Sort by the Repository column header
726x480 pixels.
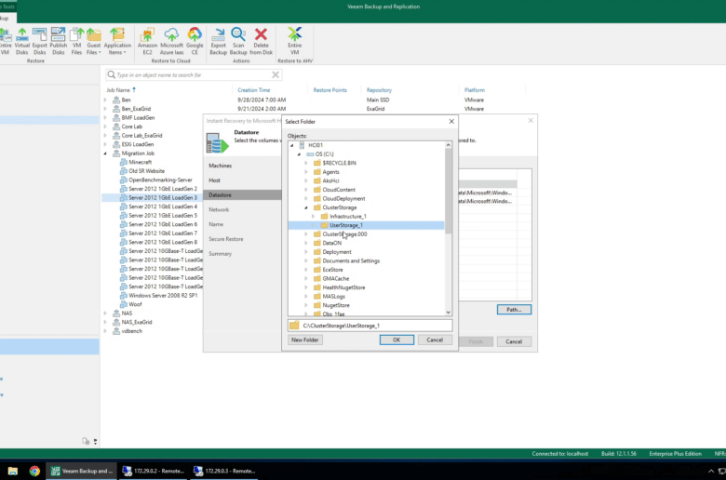point(379,90)
